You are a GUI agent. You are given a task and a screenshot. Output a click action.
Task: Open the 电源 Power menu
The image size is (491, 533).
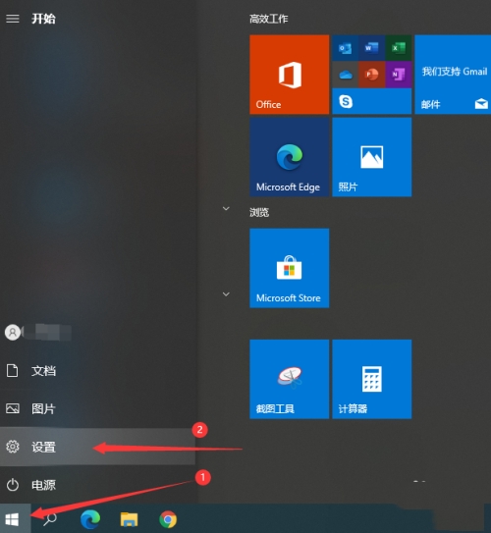(x=97, y=485)
